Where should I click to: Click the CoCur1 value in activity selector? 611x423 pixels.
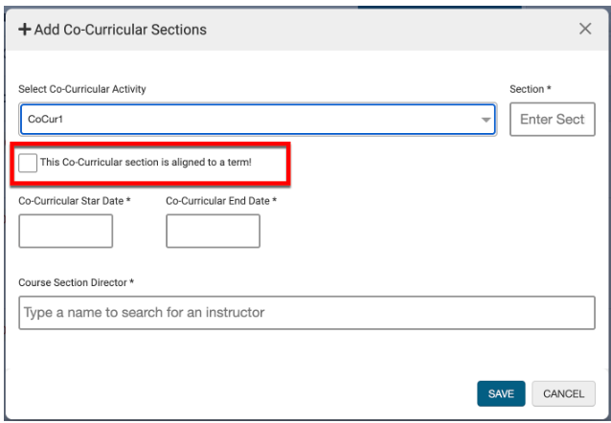[42, 121]
